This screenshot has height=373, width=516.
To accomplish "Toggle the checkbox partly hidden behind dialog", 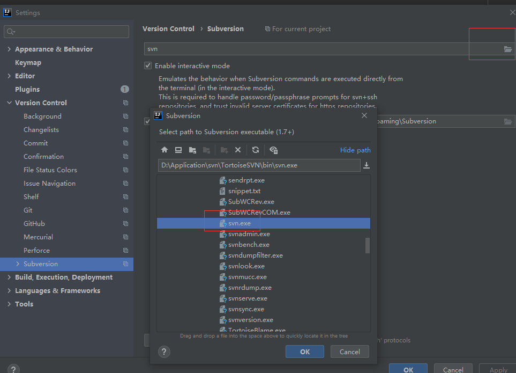I will 147,121.
